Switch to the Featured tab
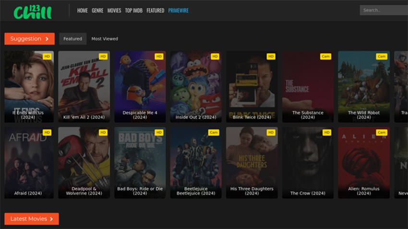Screen dimensions: 408x229 coord(72,39)
